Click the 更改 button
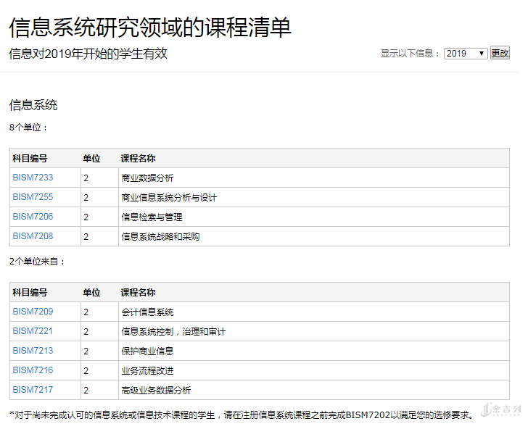The height and width of the screenshot is (429, 528). tap(500, 54)
